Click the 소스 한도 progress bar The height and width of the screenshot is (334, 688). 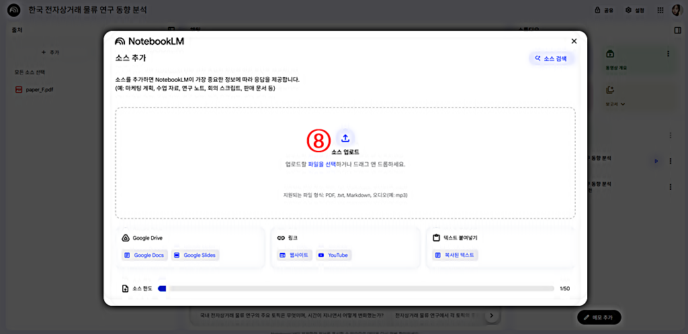[356, 288]
